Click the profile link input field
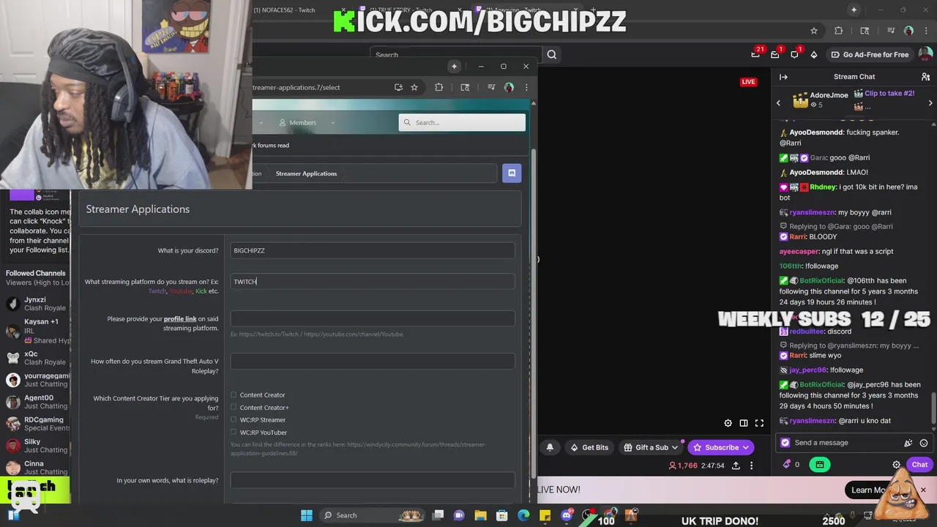Image resolution: width=937 pixels, height=527 pixels. (373, 318)
